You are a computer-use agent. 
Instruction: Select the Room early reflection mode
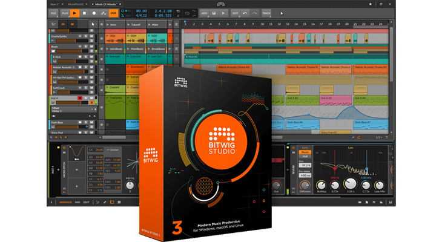[x=305, y=152]
